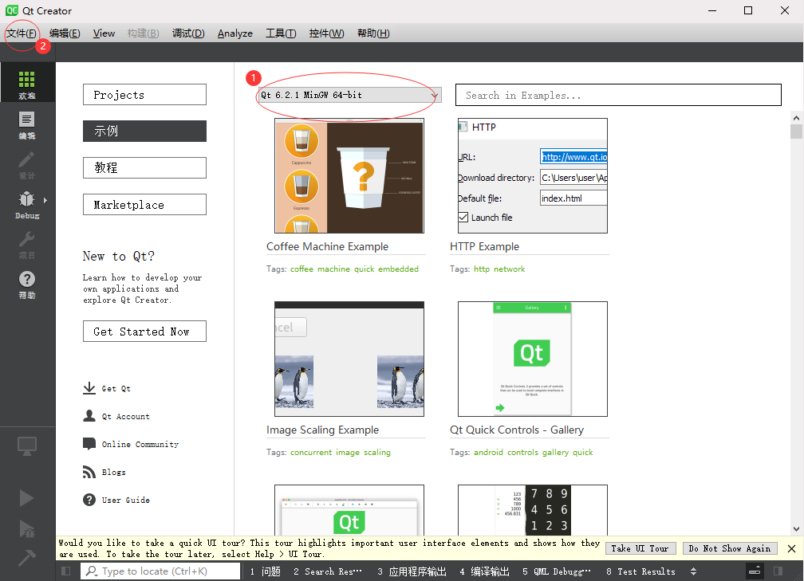Screen dimensions: 804x581
Task: Filter by the 'network' tag
Action: [509, 269]
